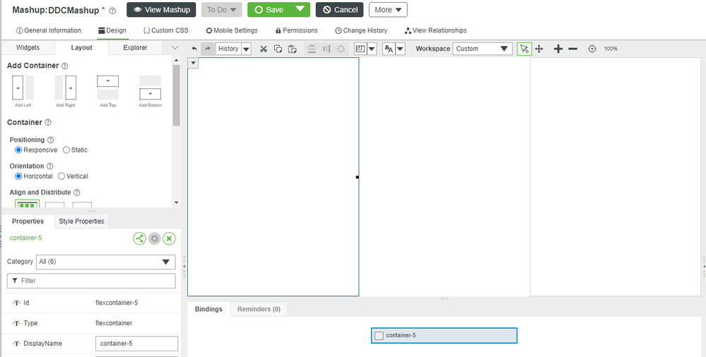This screenshot has width=706, height=357.
Task: Open the Change History tab
Action: [361, 30]
